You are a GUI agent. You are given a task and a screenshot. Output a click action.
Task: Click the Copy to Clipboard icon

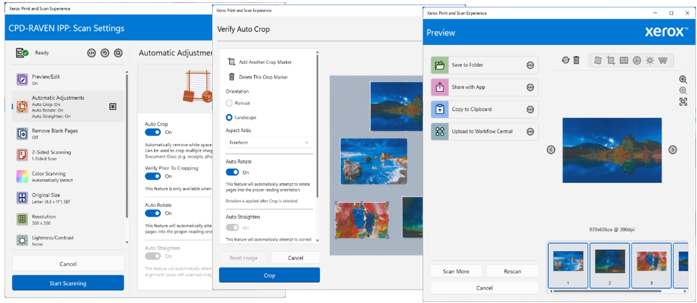(x=440, y=109)
